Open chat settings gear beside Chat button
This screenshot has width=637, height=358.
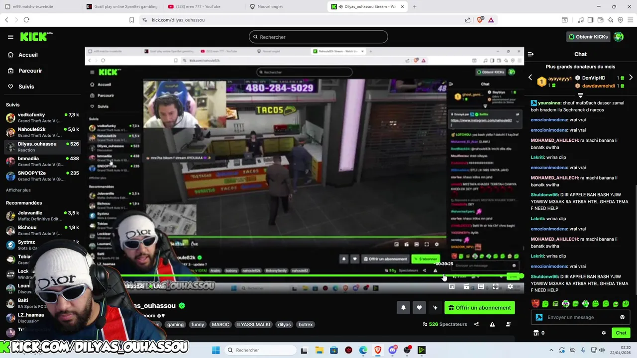pyautogui.click(x=604, y=333)
